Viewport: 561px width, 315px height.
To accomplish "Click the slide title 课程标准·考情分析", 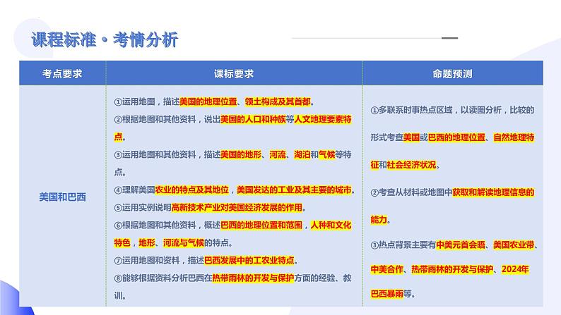I will click(105, 39).
